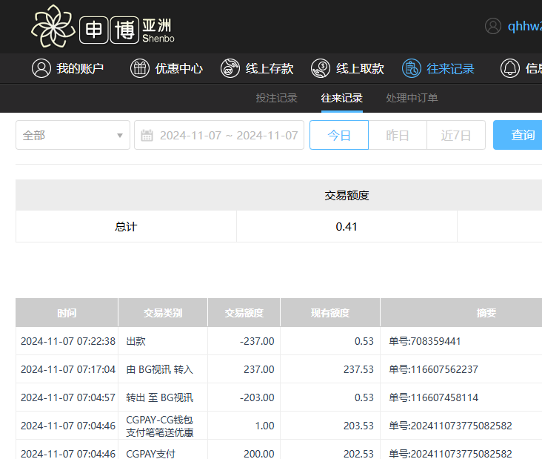Click the My Account person icon
This screenshot has height=459, width=542.
(x=41, y=68)
